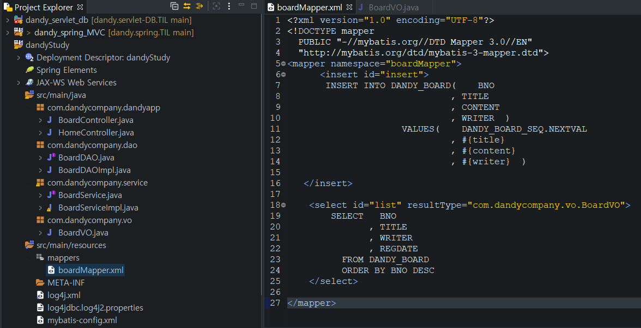Expand the BoardDAOImpl.java file node
Viewport: 641px width, 328px height.
click(x=40, y=170)
